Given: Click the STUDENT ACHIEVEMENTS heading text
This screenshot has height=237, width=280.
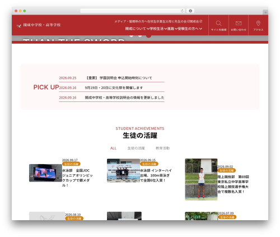Looking at the screenshot, I should [140, 128].
